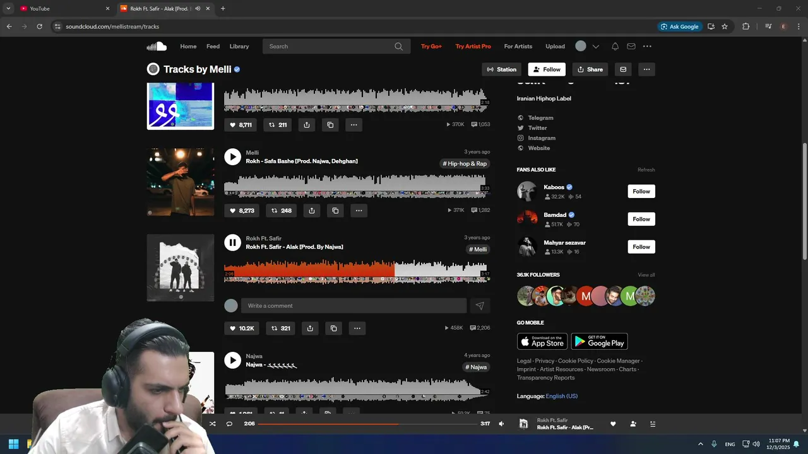The image size is (808, 454).
Task: Repost the track showing 211 reposts
Action: [278, 125]
